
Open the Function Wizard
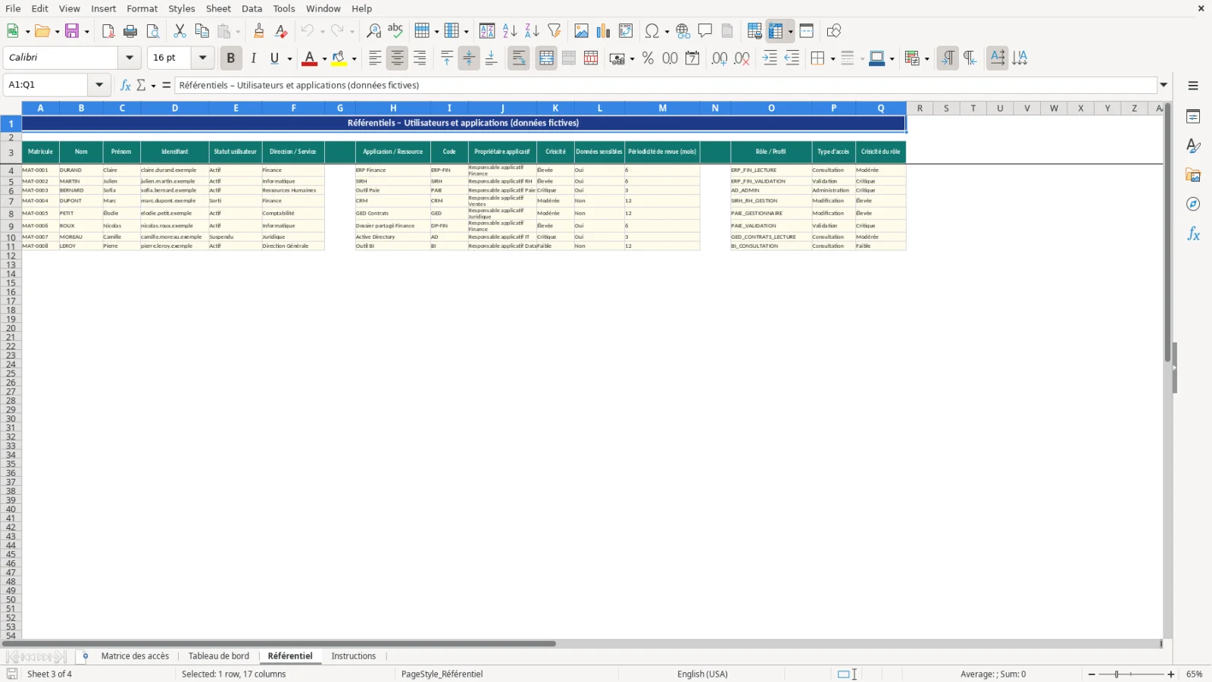[125, 85]
